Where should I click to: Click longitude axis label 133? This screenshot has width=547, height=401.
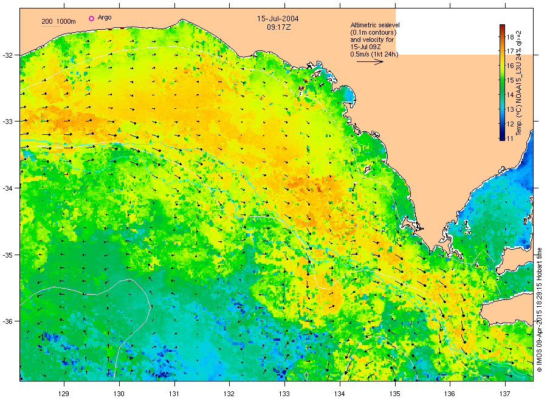[x=284, y=394]
